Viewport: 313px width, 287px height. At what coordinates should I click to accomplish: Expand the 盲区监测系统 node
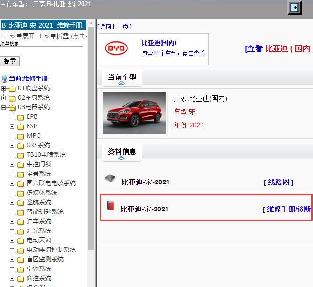click(12, 259)
